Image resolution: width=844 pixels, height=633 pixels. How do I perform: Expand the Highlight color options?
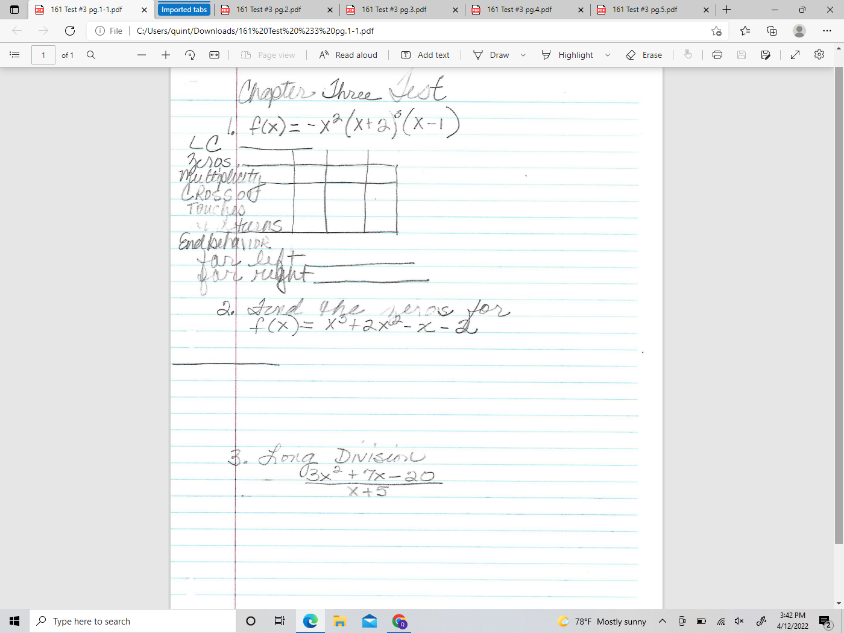click(607, 54)
